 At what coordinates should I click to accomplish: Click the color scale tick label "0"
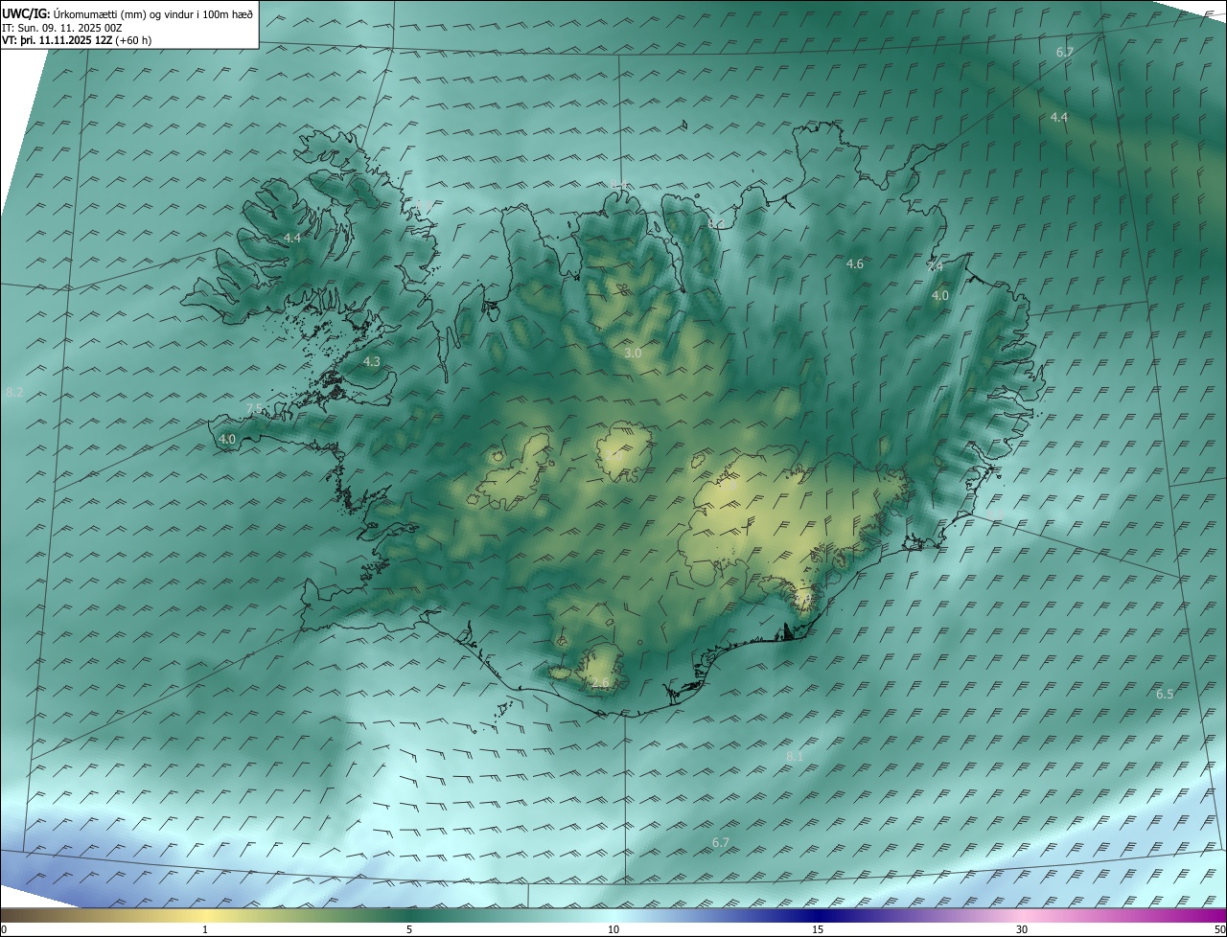[x=4, y=929]
